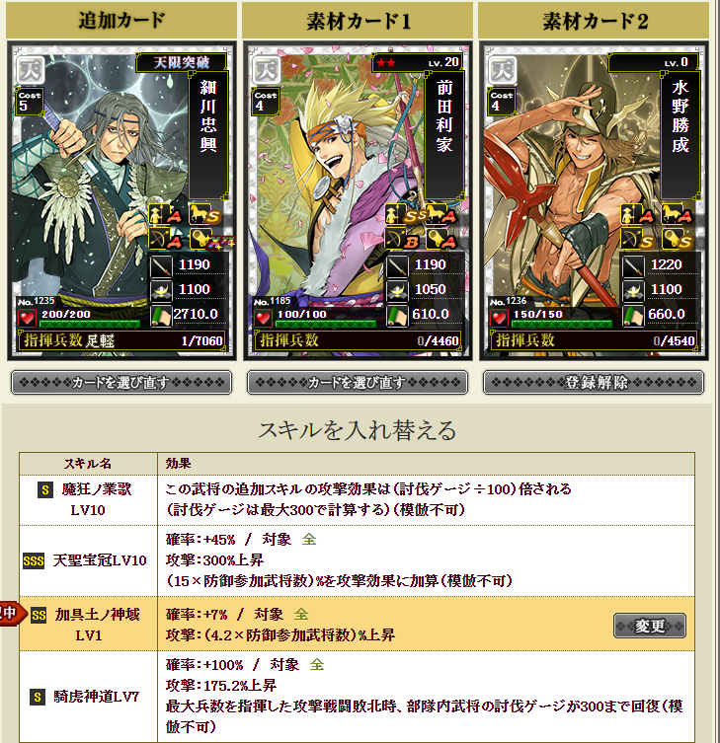Screen dimensions: 720x743
Task: Click the 天 rarity badge on 水野勝成 card
Action: tap(503, 70)
